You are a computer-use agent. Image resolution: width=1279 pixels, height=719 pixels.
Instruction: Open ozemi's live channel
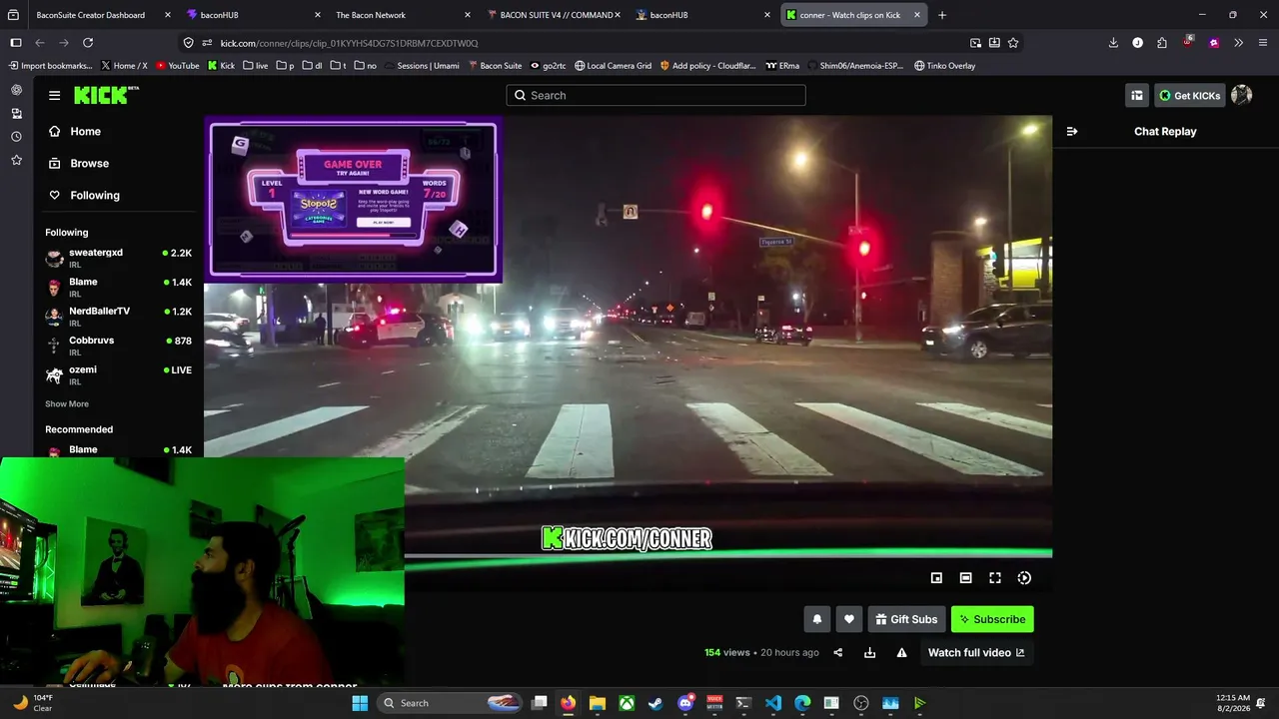click(x=119, y=374)
